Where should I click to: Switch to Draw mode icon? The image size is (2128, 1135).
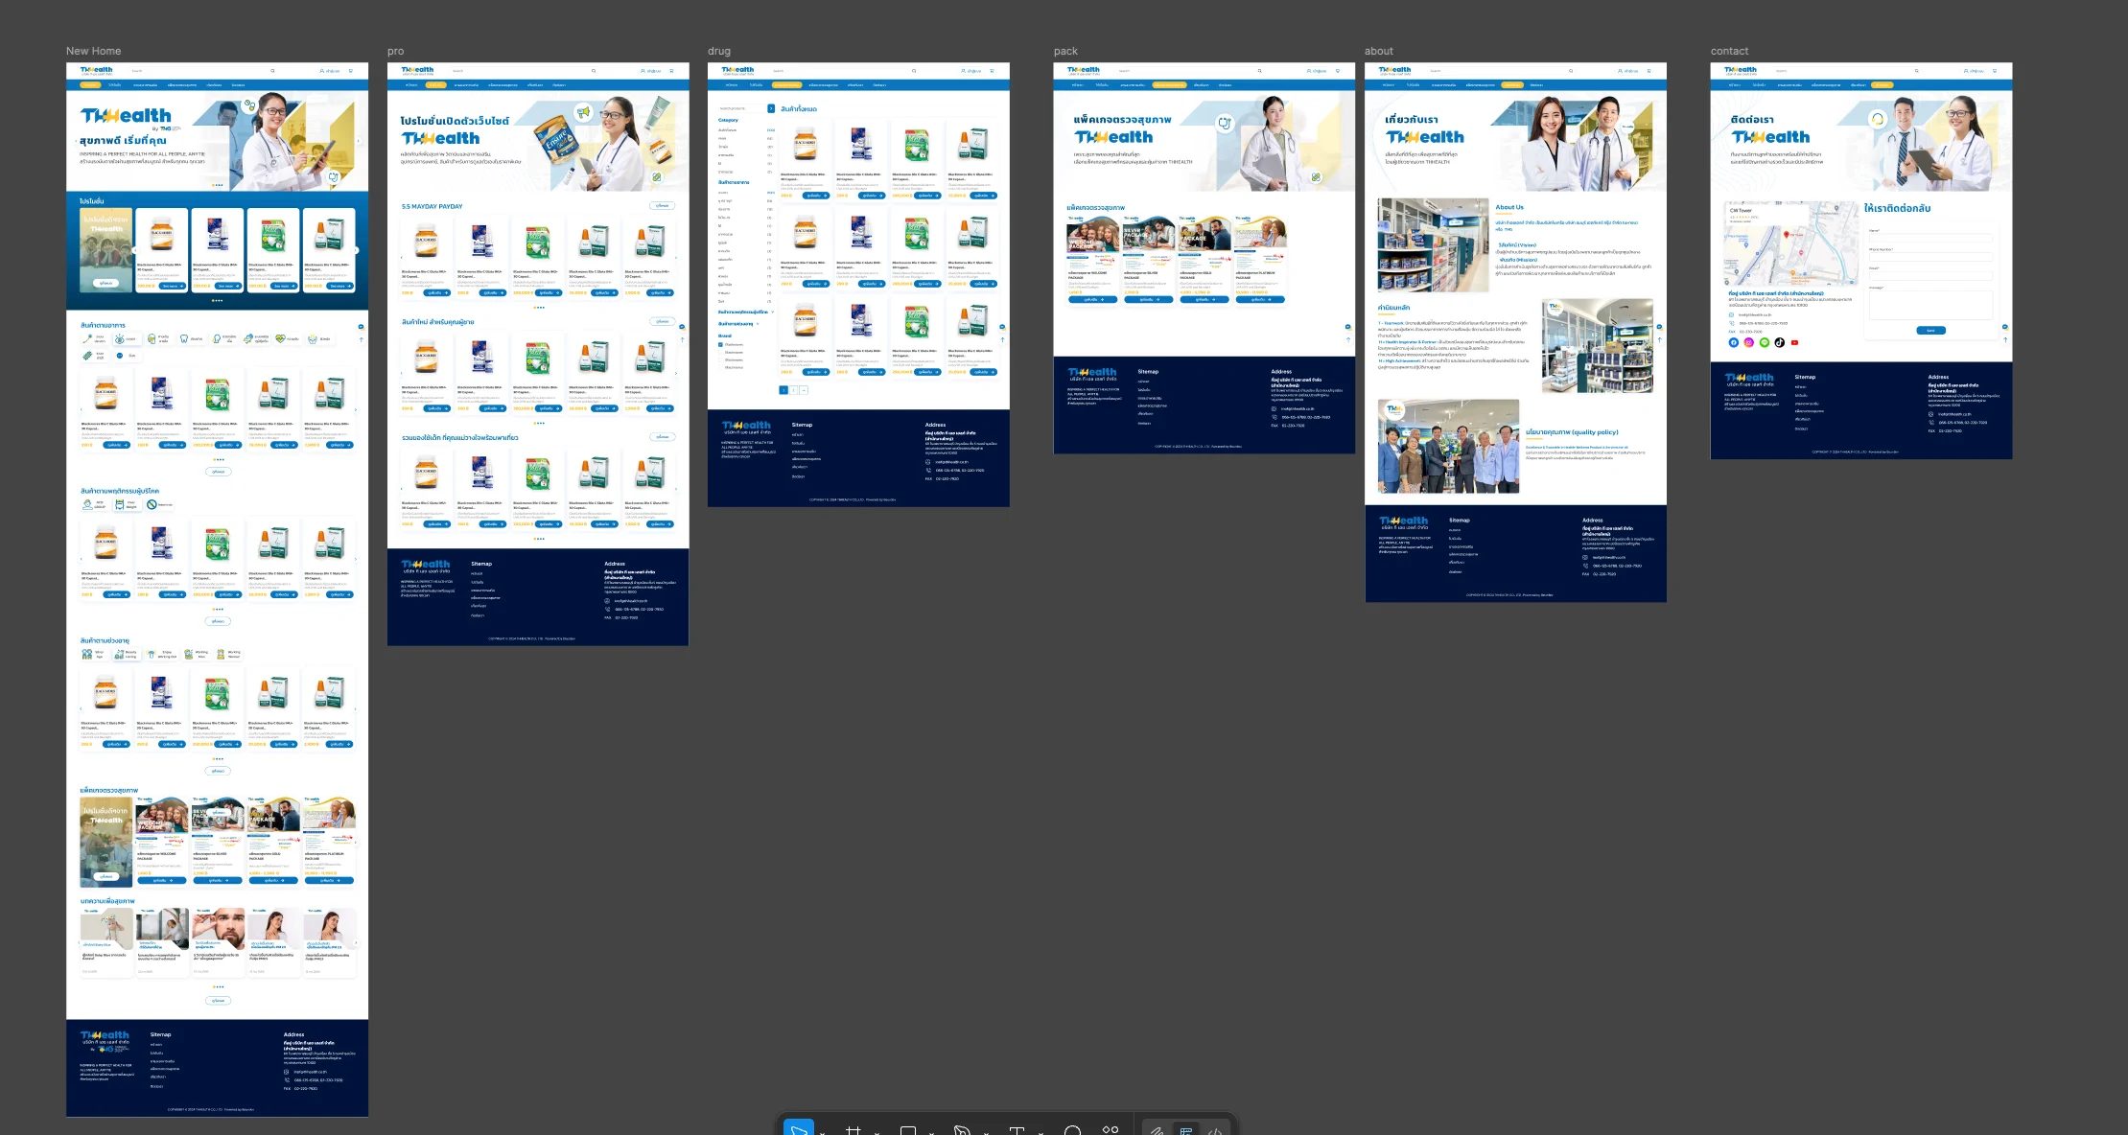pyautogui.click(x=1158, y=1131)
